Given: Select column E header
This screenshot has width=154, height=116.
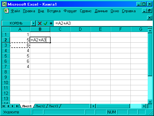Looking at the screenshot, I should (x=100, y=29).
